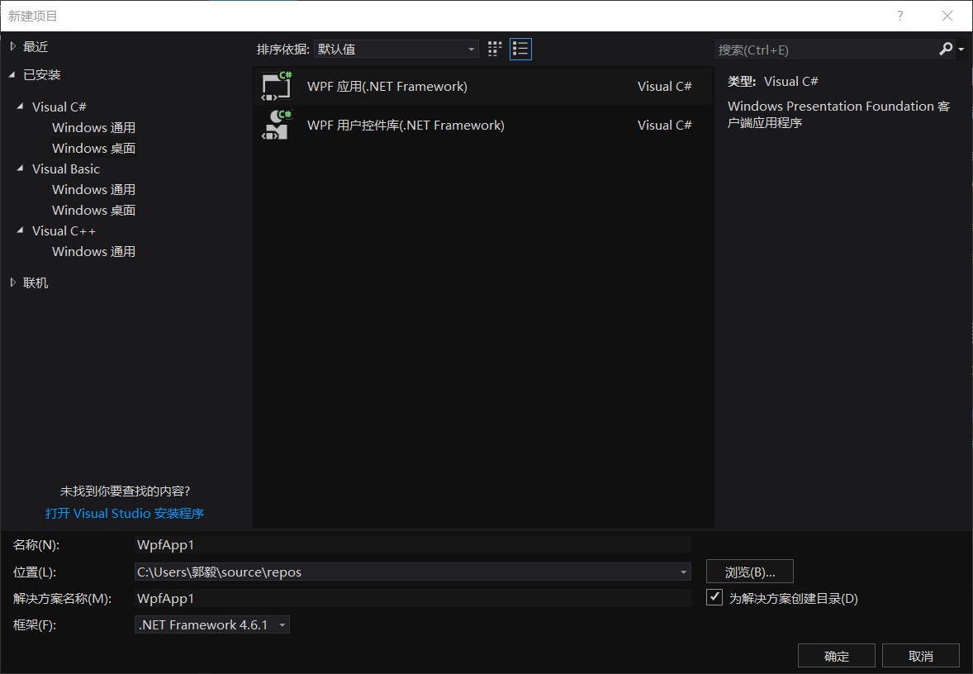This screenshot has height=674, width=973.
Task: Select Windows 通用 under Visual C#
Action: click(93, 127)
